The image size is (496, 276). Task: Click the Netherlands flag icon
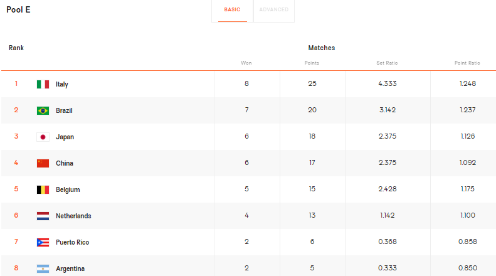tap(43, 216)
